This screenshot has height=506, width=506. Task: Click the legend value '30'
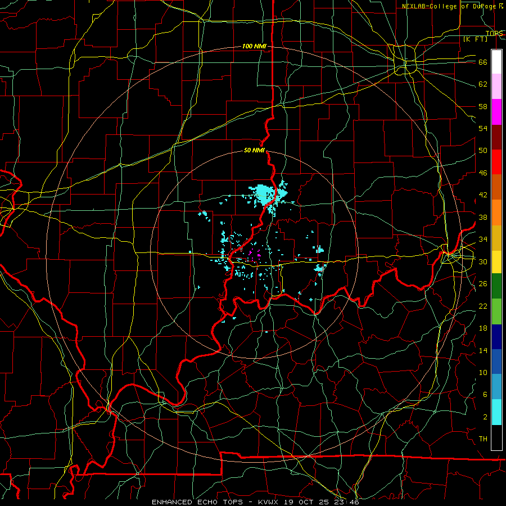coord(483,261)
